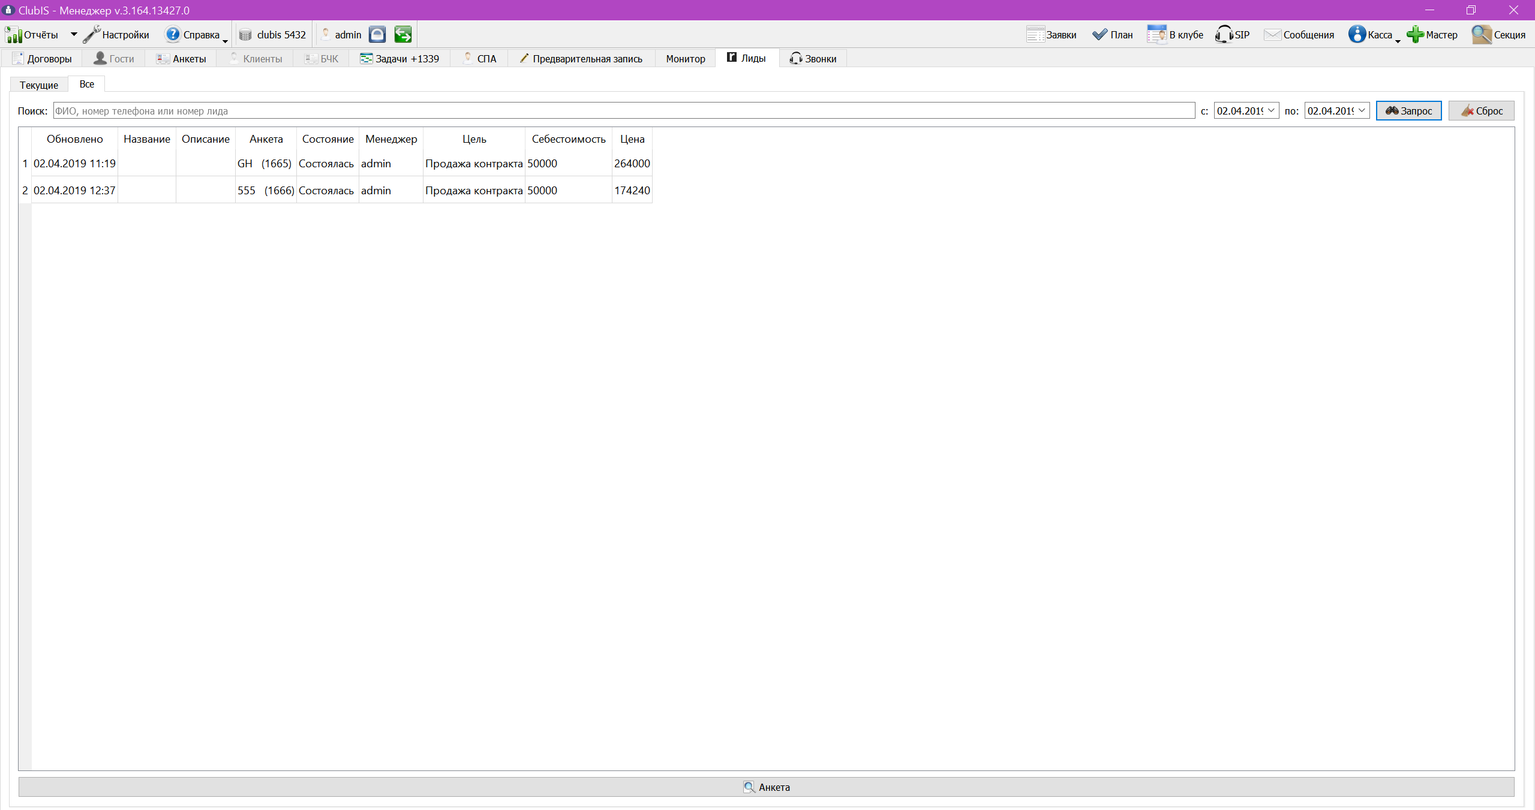Click the blue lock icon beside admin
This screenshot has width=1535, height=810.
click(x=377, y=35)
